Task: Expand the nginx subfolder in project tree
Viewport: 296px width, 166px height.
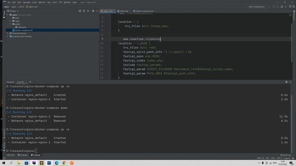Action: point(10,21)
